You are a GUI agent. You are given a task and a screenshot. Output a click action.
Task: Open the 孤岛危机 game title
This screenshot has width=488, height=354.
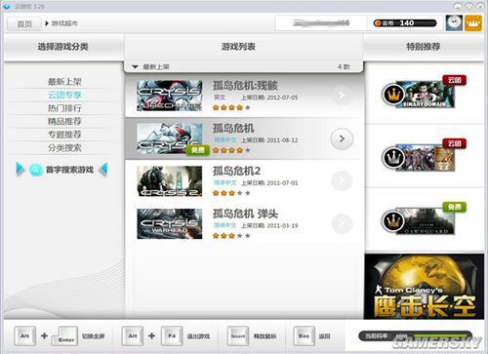coord(233,128)
